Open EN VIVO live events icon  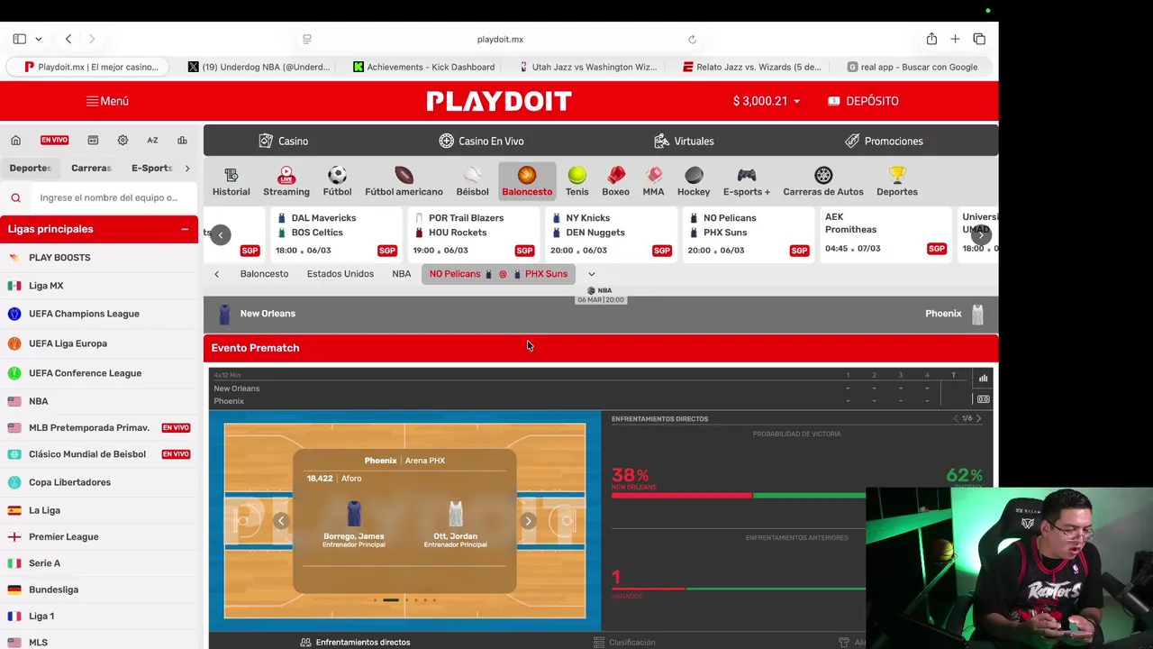(54, 140)
